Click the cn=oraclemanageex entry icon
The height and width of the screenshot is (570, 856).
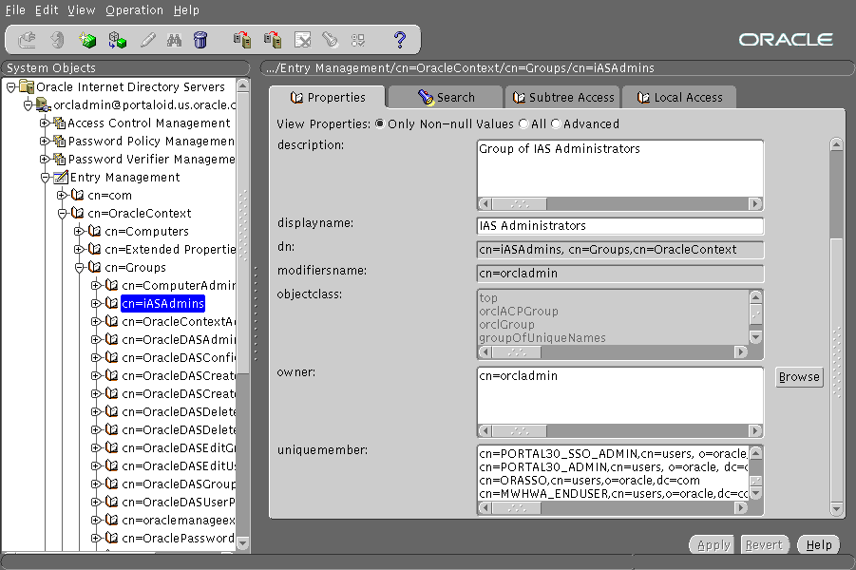(x=112, y=520)
